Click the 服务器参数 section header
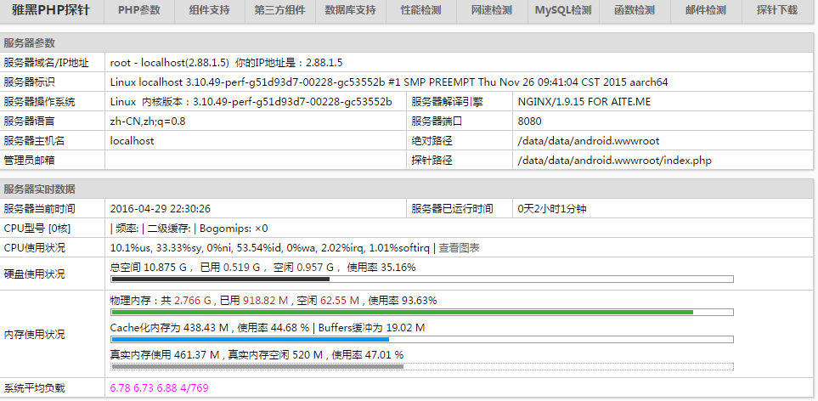The width and height of the screenshot is (818, 401). [x=31, y=42]
